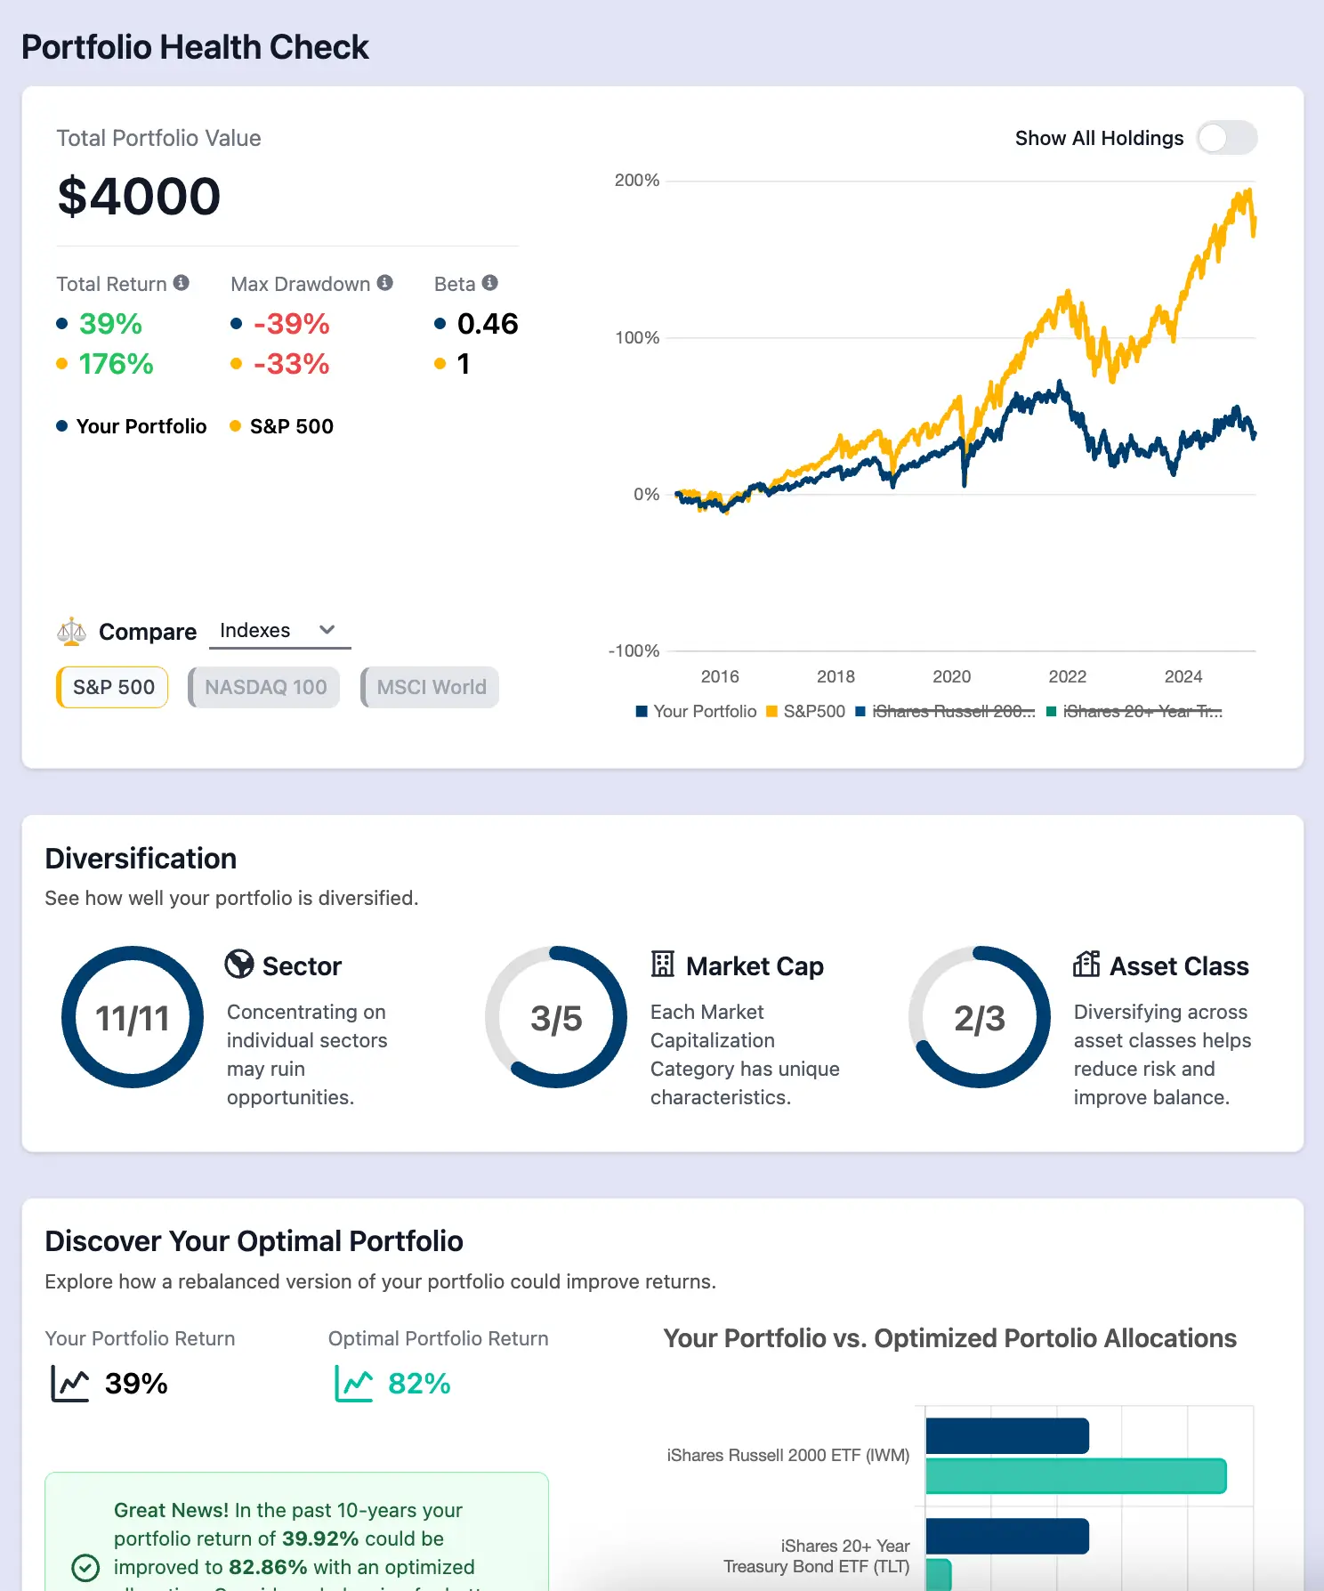Open the Total Return info tooltip
This screenshot has height=1591, width=1324.
(183, 283)
